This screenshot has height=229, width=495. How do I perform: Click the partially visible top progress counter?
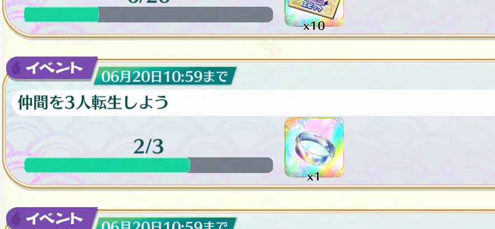point(148,2)
